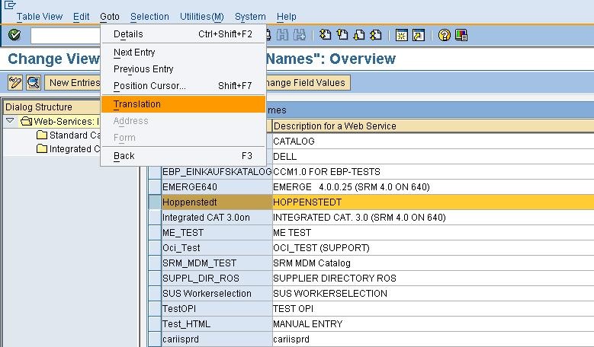The width and height of the screenshot is (594, 347).
Task: Mark the SRM_MDM_TEST row selector
Action: click(155, 263)
